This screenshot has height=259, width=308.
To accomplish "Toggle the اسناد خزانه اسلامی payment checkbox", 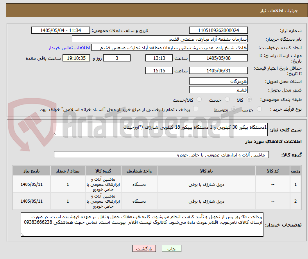I will pos(196,109).
